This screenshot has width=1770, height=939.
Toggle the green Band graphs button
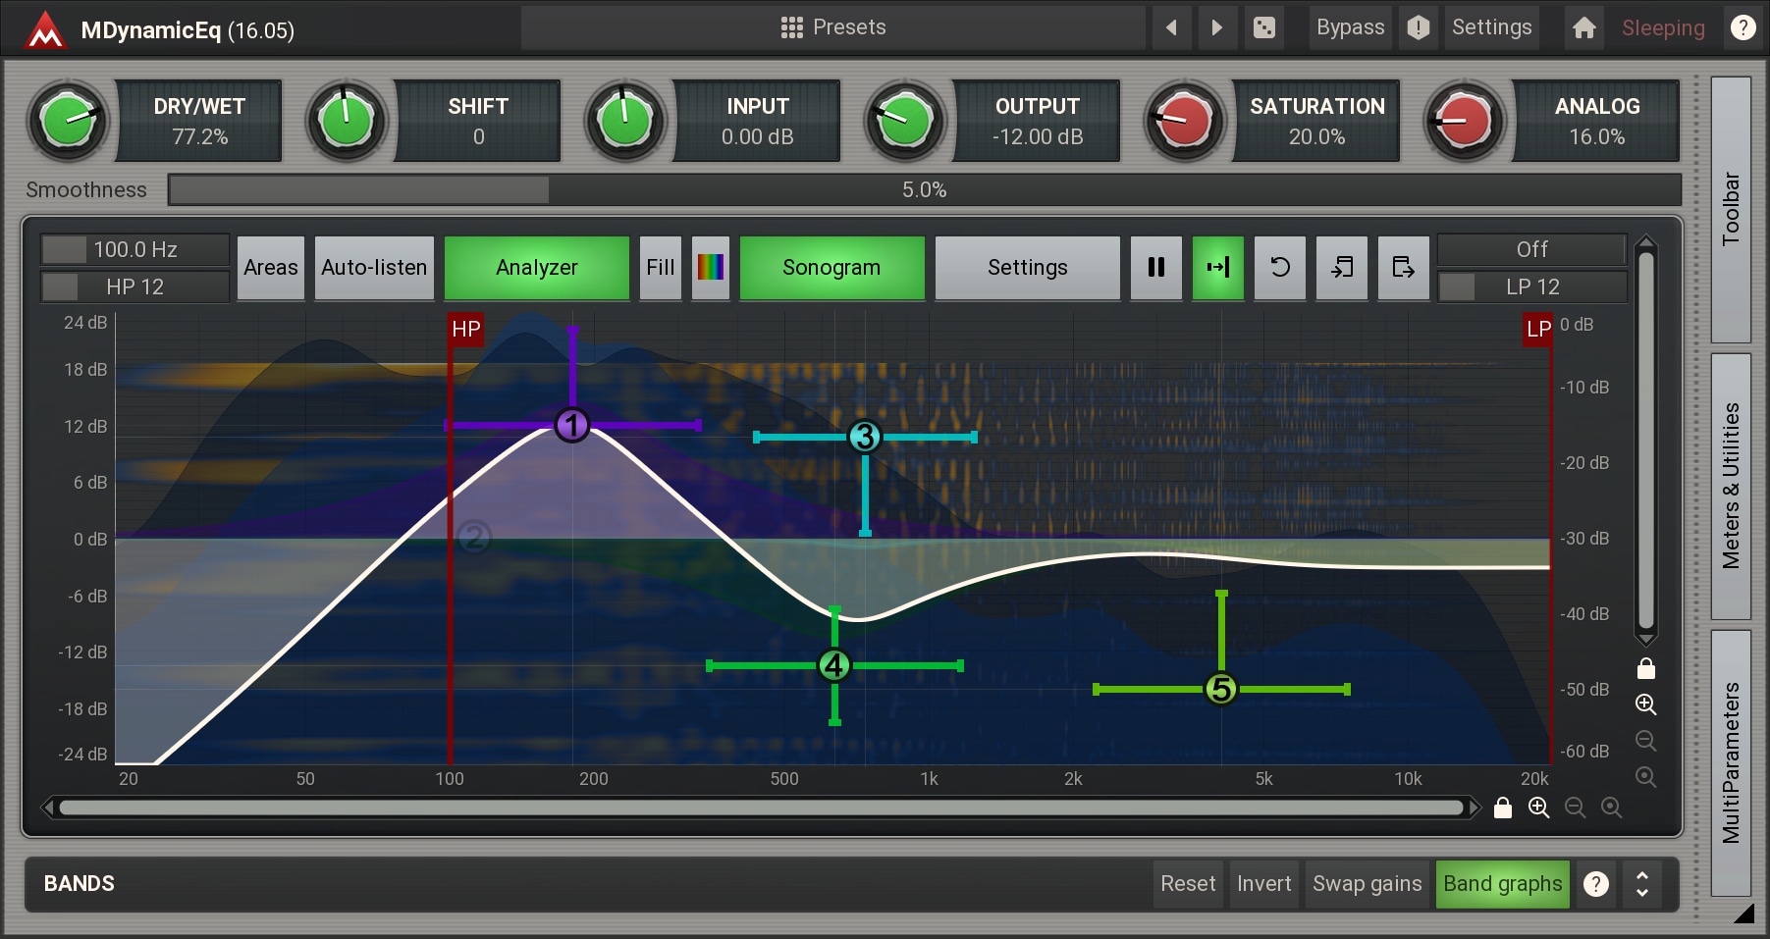pos(1502,883)
